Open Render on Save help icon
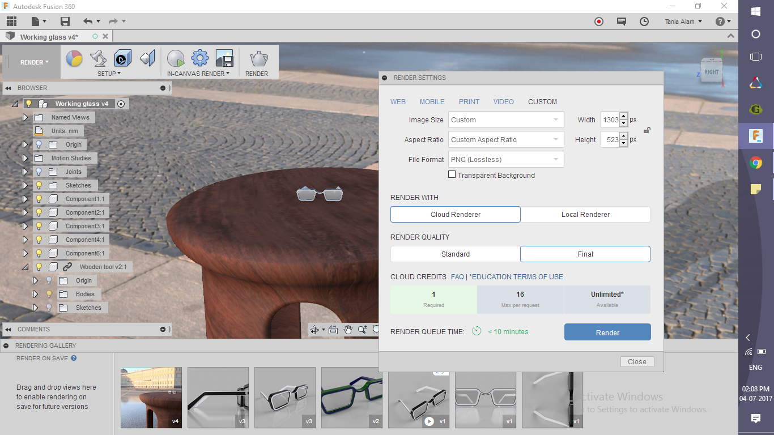The height and width of the screenshot is (435, 774). (x=74, y=358)
